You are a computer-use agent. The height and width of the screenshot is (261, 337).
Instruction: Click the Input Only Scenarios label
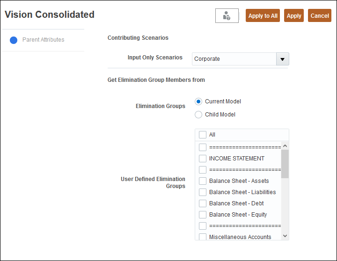tap(155, 58)
